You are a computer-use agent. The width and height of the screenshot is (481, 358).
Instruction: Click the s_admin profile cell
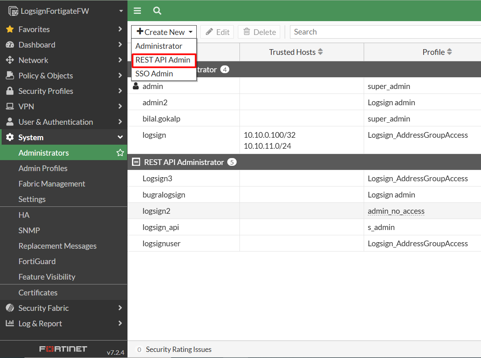[x=381, y=227]
